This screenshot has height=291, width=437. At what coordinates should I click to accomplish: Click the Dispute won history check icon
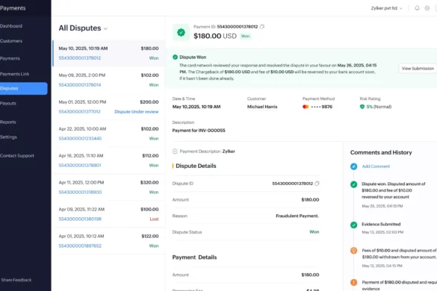point(353,184)
